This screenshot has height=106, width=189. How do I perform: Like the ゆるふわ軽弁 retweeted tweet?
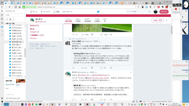click(x=102, y=68)
